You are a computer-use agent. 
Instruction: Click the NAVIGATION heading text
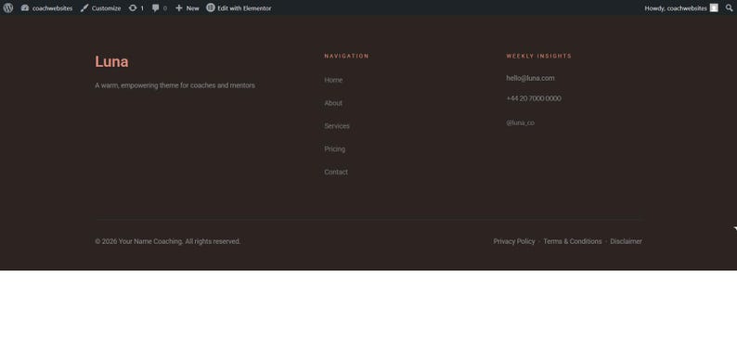(346, 56)
